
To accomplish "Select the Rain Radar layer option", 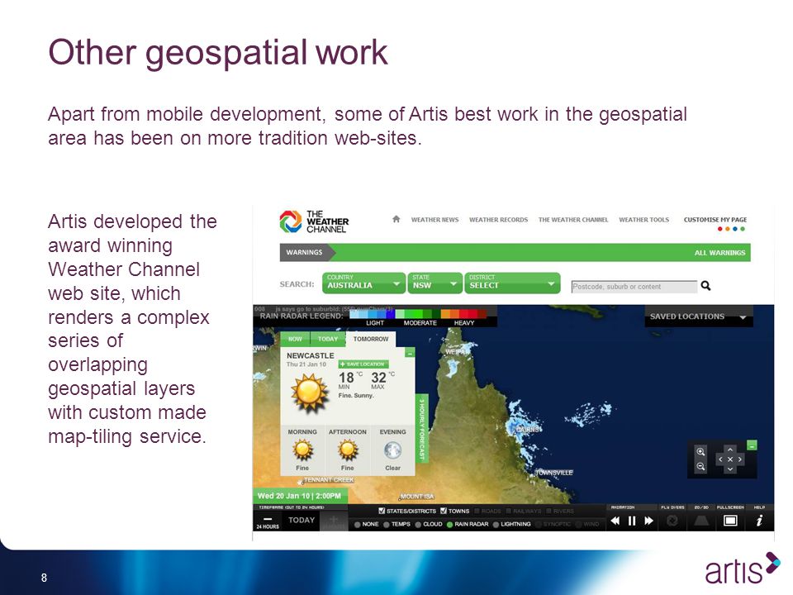I will [449, 525].
